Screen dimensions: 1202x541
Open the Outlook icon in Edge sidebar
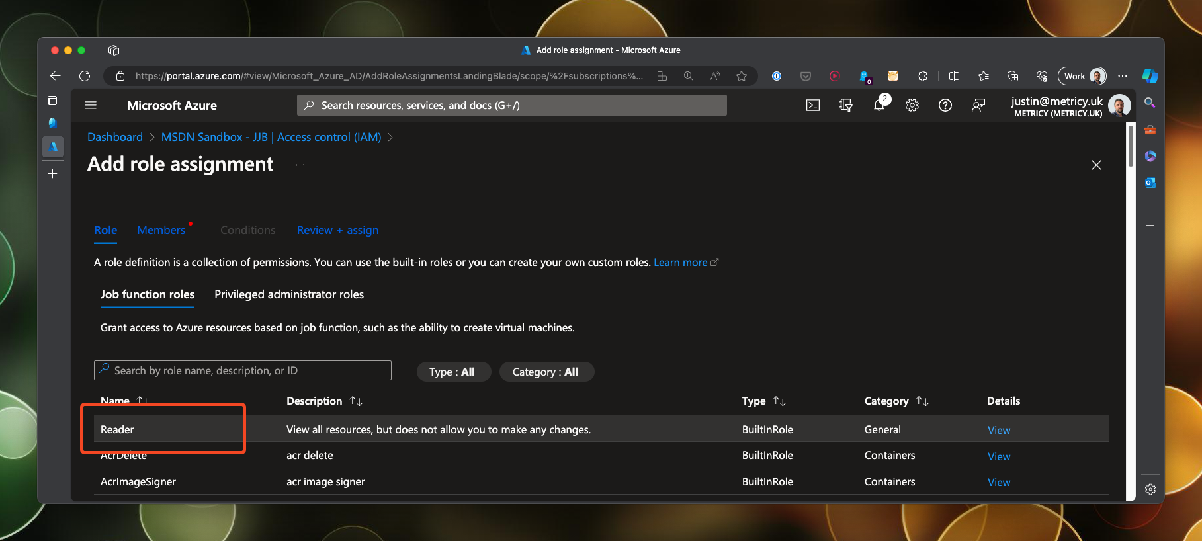(x=1150, y=183)
